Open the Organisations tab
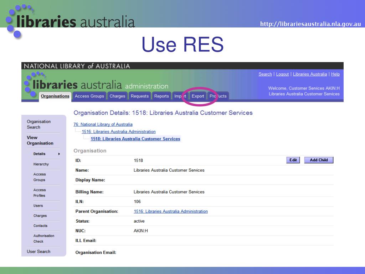This screenshot has width=365, height=274. click(x=55, y=96)
